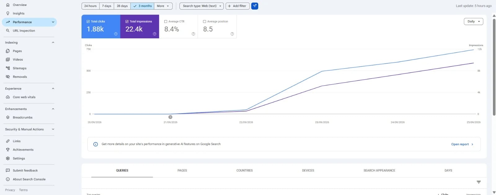The height and width of the screenshot is (195, 496).
Task: Collapse the Enhancements section
Action: tap(53, 109)
